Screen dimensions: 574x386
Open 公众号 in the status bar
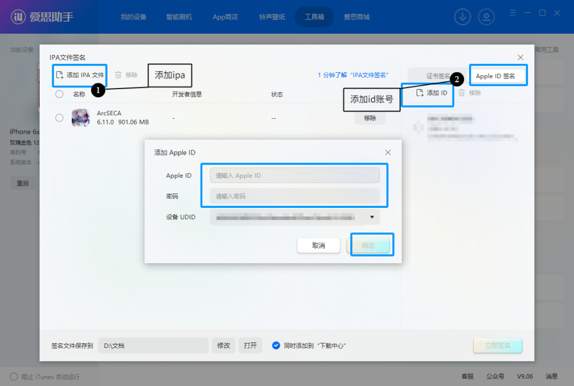[496, 376]
